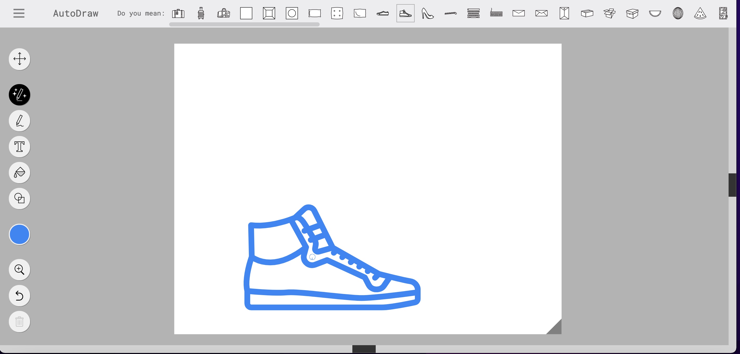Image resolution: width=740 pixels, height=354 pixels.
Task: Select the highlighted sneaker suggestion
Action: 405,13
